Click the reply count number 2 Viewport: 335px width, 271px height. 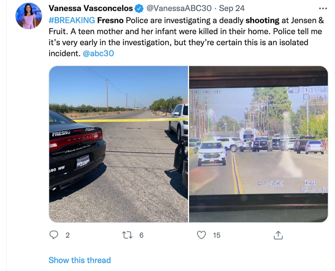(67, 235)
